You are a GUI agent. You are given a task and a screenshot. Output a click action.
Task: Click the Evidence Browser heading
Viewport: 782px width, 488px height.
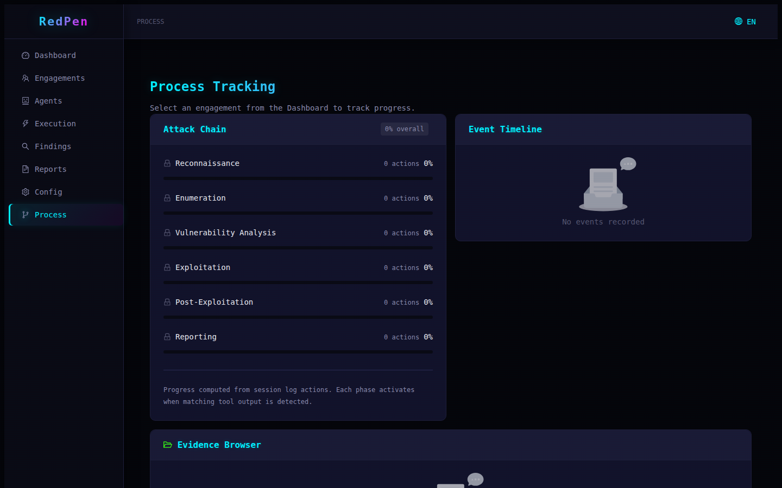coord(219,445)
